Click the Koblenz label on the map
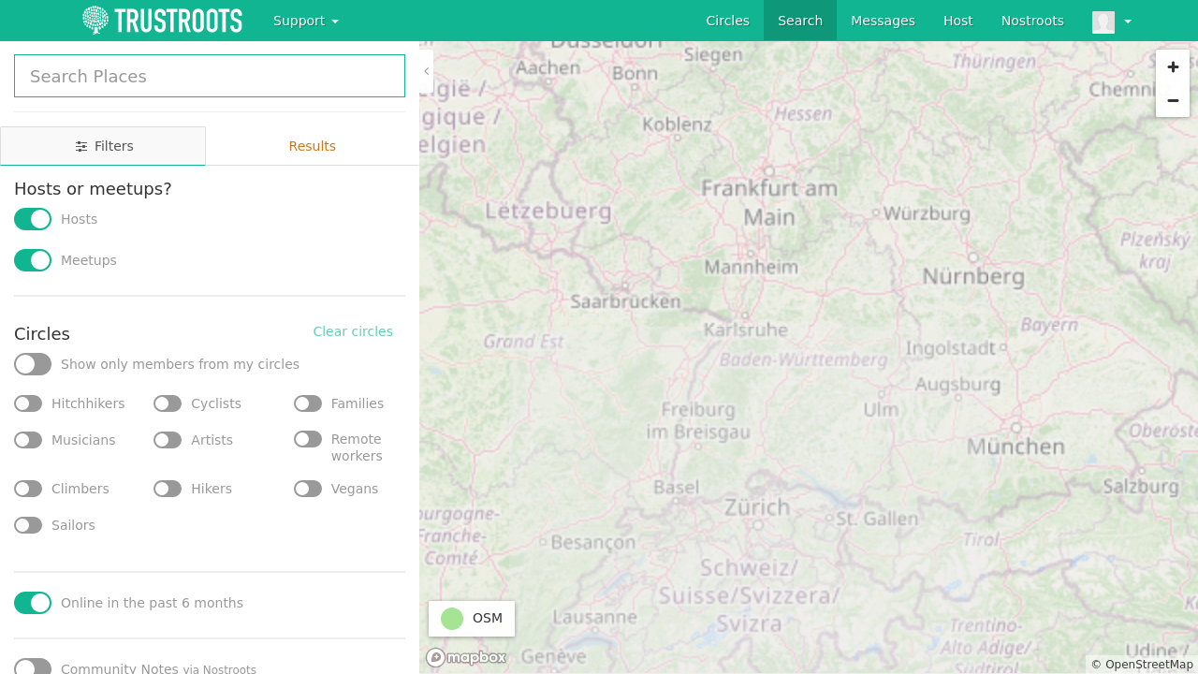Image resolution: width=1198 pixels, height=674 pixels. click(x=677, y=124)
